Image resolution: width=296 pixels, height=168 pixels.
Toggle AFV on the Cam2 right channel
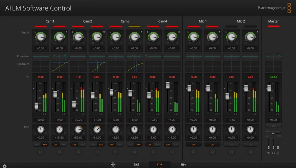(x=101, y=145)
